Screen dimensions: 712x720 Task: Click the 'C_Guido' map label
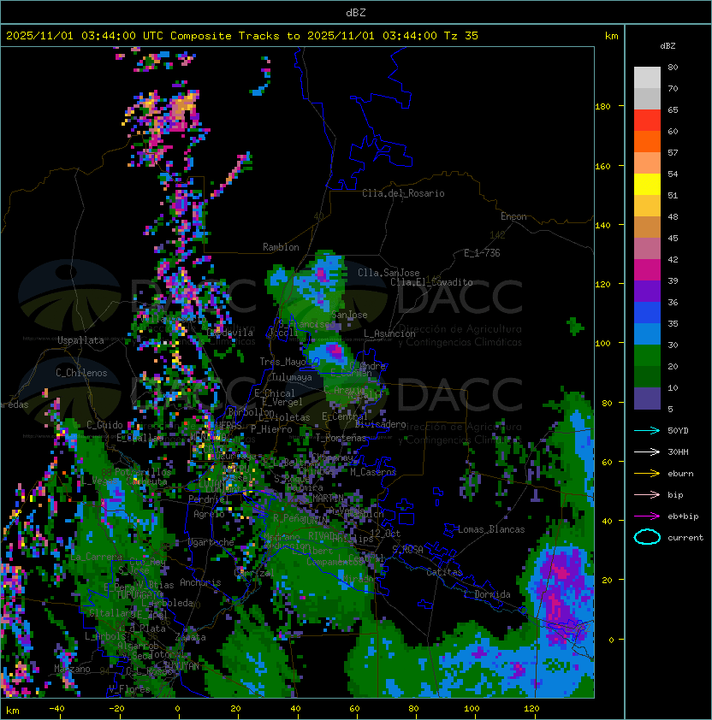point(104,425)
